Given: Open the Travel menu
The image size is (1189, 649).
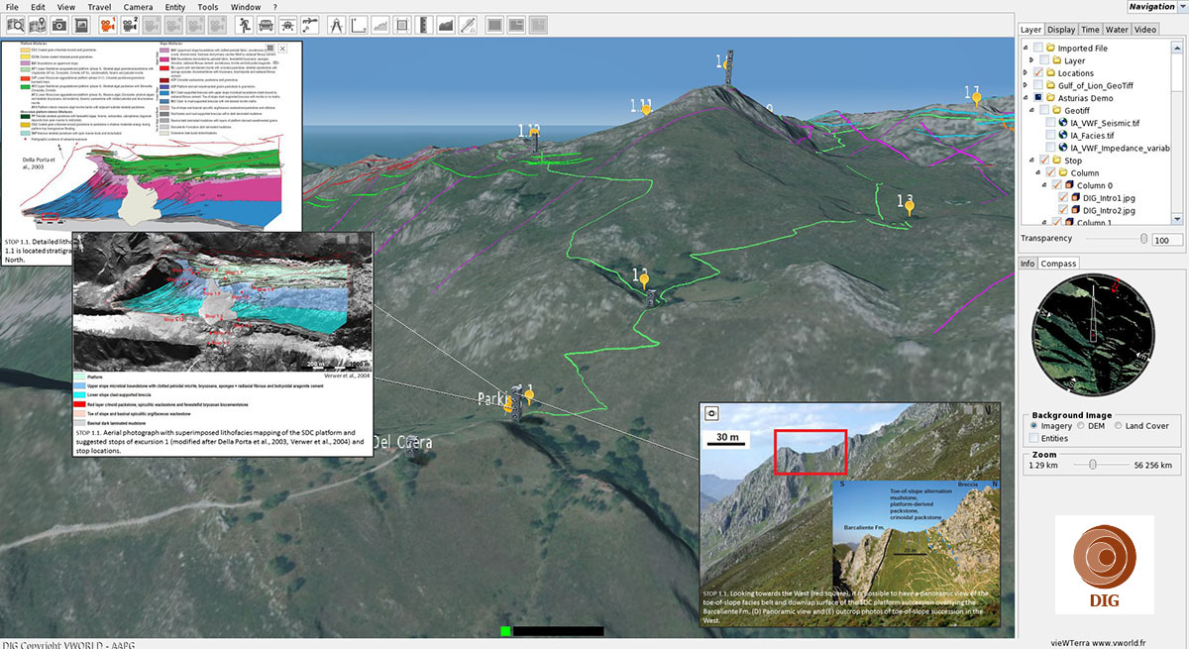Looking at the screenshot, I should pos(99,7).
